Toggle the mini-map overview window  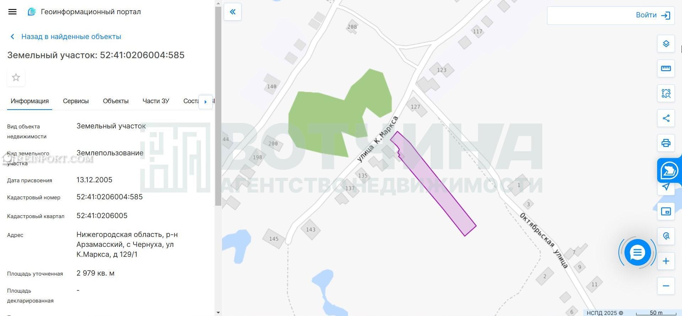click(x=666, y=212)
